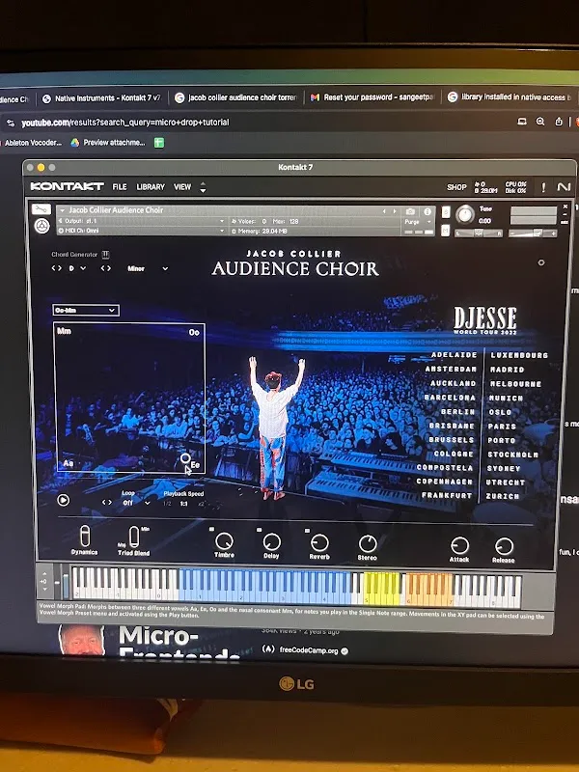This screenshot has height=772, width=579.
Task: Expand the Jacob Collier Audience Choir name arrow
Action: pos(63,210)
